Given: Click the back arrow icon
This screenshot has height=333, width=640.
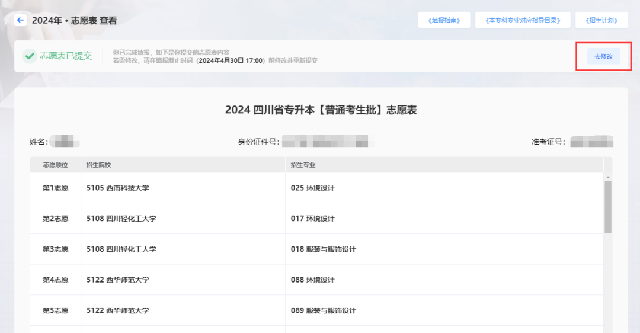Looking at the screenshot, I should pos(21,20).
